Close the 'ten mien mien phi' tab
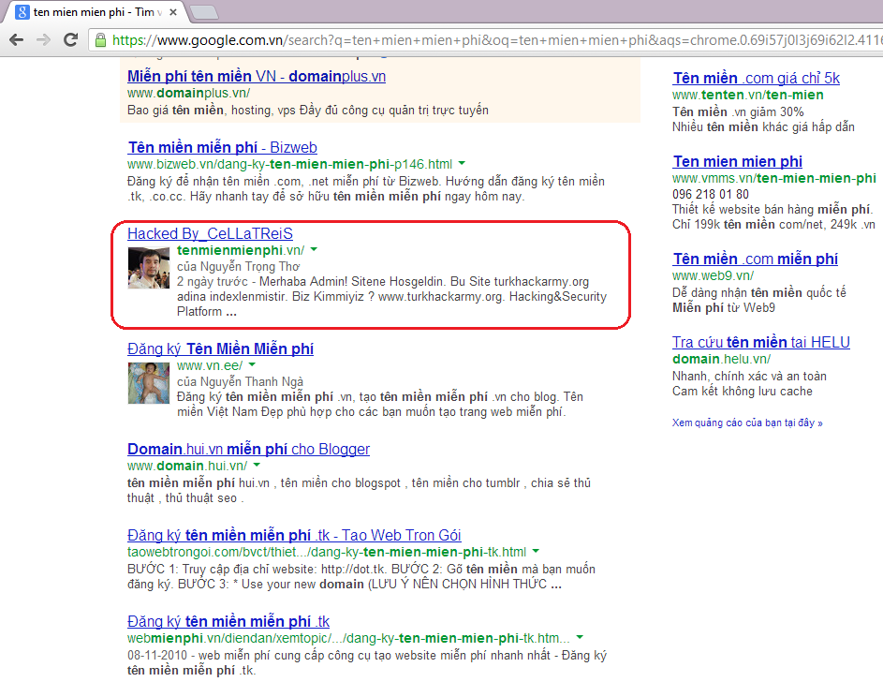This screenshot has height=682, width=883. click(172, 12)
